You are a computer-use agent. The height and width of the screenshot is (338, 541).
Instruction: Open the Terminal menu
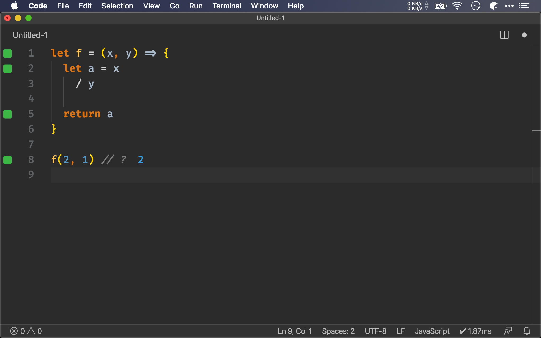coord(226,6)
